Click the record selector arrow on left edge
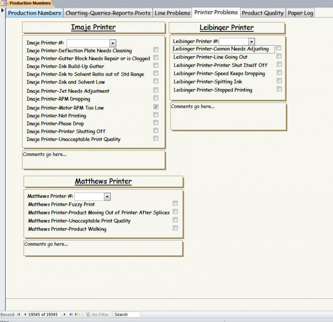 click(2, 10)
